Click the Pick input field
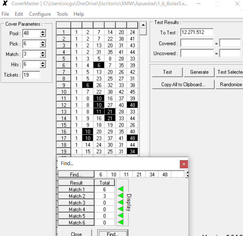The width and height of the screenshot is (243, 236). [31, 44]
